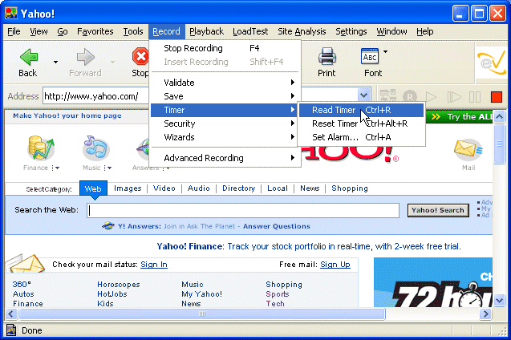
Task: Click the green Back arrow icon
Action: [x=29, y=57]
